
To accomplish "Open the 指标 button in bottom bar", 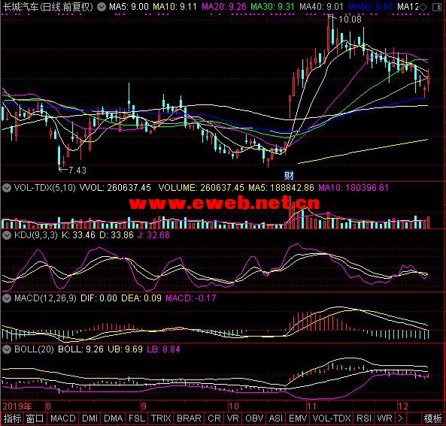I will coord(13,418).
